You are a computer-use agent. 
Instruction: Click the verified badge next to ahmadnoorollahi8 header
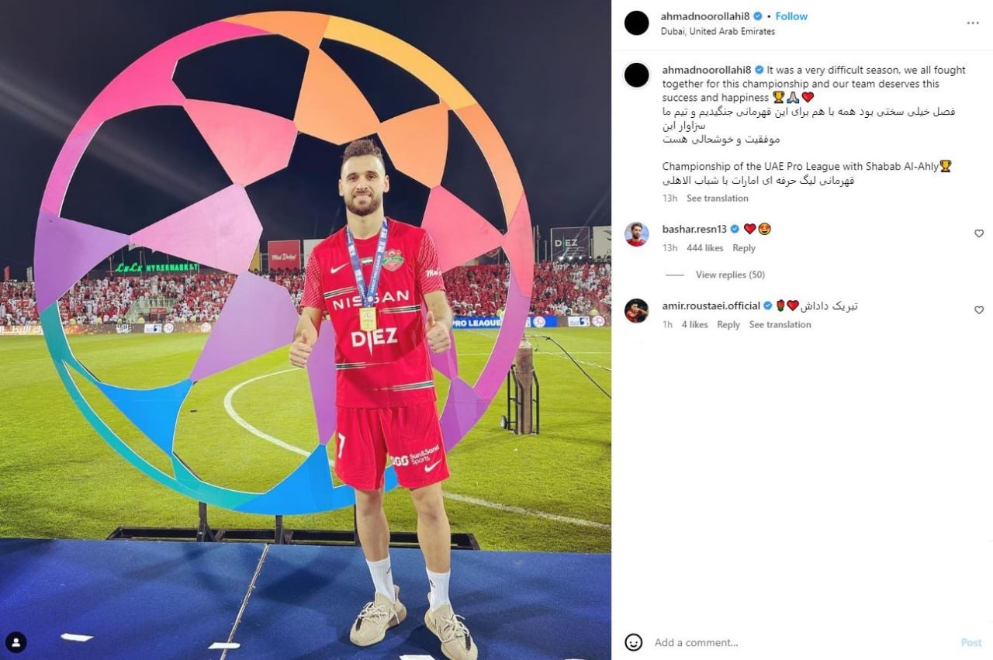pyautogui.click(x=758, y=16)
